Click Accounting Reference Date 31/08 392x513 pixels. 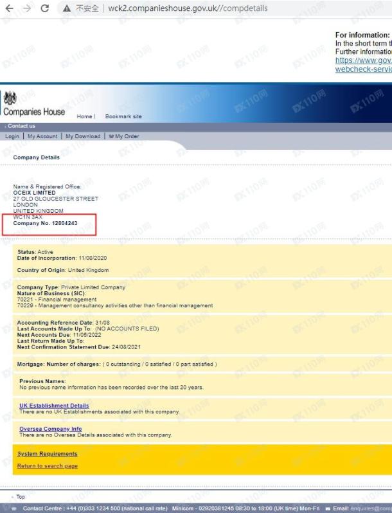pos(63,323)
